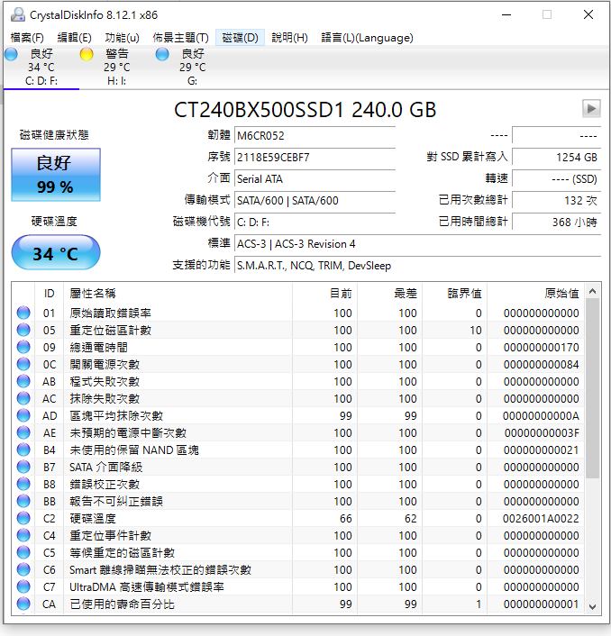
Task: Click status icon of row C7 UltraDMA
Action: click(x=23, y=587)
